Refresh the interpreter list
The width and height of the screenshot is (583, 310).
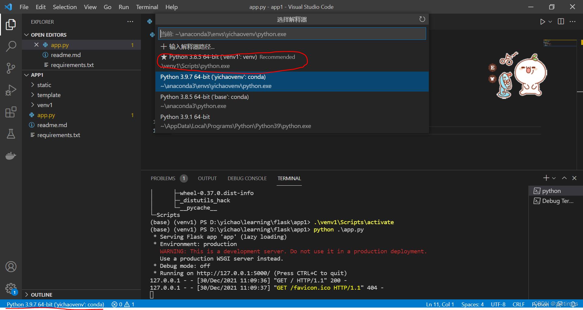coord(422,19)
